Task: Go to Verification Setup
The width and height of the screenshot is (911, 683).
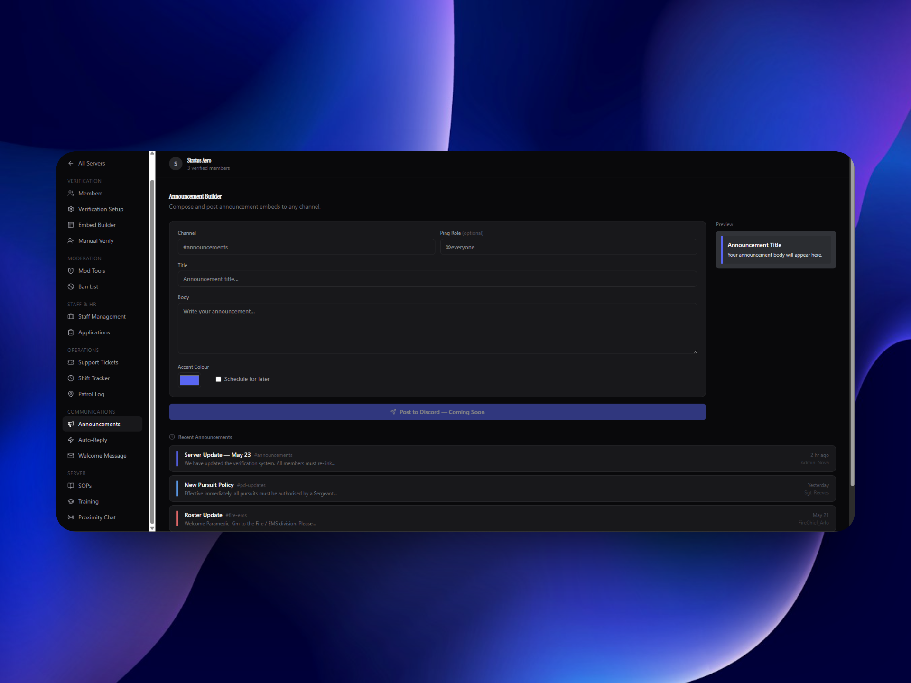Action: (x=102, y=209)
